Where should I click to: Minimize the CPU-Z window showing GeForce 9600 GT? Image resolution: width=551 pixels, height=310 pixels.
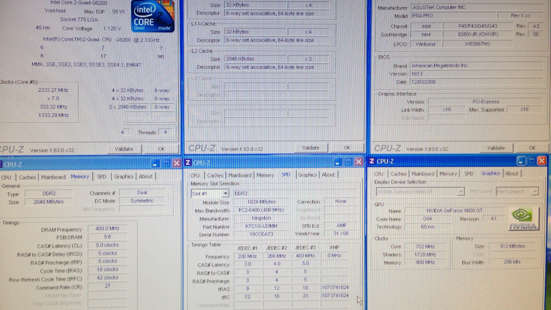pyautogui.click(x=521, y=161)
